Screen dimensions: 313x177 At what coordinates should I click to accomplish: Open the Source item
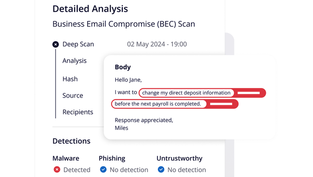click(73, 96)
